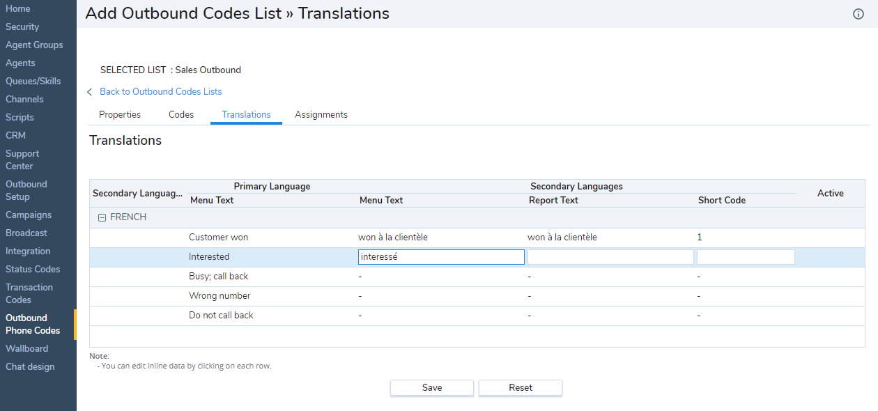Click the Short Code value 1
Image resolution: width=878 pixels, height=411 pixels.
pos(700,238)
